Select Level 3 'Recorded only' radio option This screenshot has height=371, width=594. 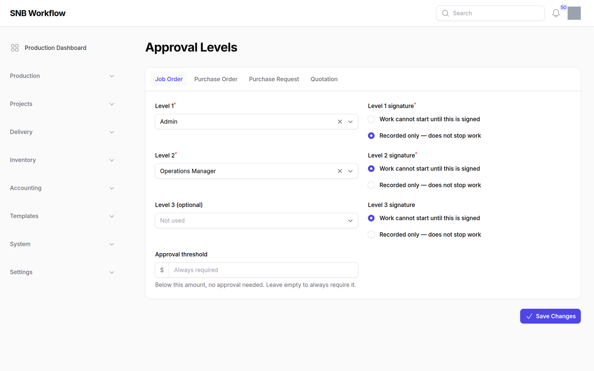pos(371,234)
